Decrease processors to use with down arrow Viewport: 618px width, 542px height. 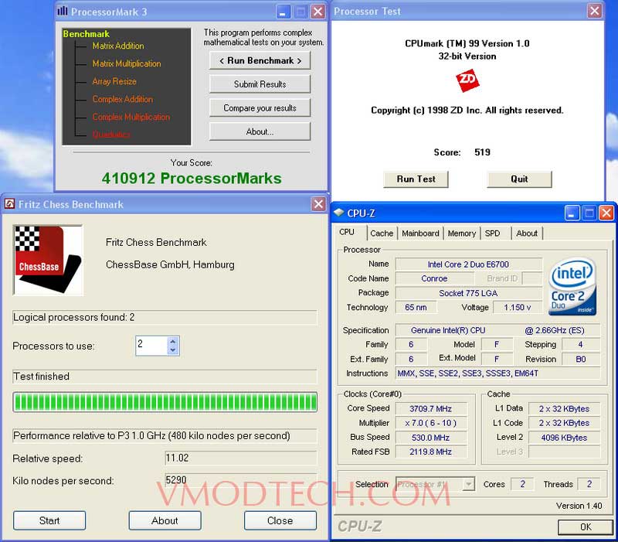point(172,350)
